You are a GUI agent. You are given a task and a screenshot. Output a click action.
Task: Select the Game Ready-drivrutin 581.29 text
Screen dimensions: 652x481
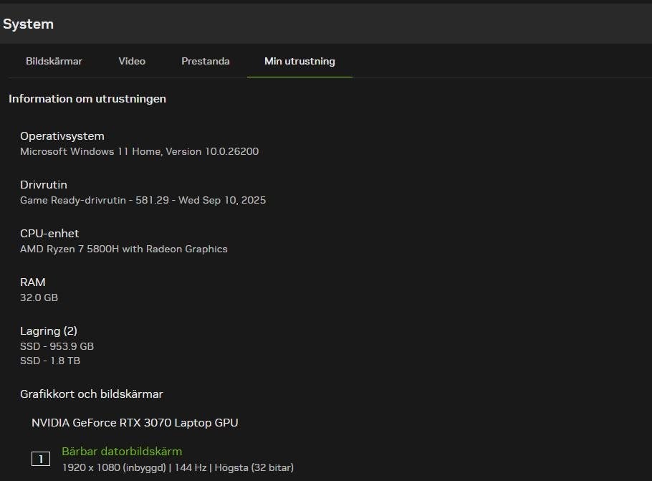pyautogui.click(x=143, y=200)
